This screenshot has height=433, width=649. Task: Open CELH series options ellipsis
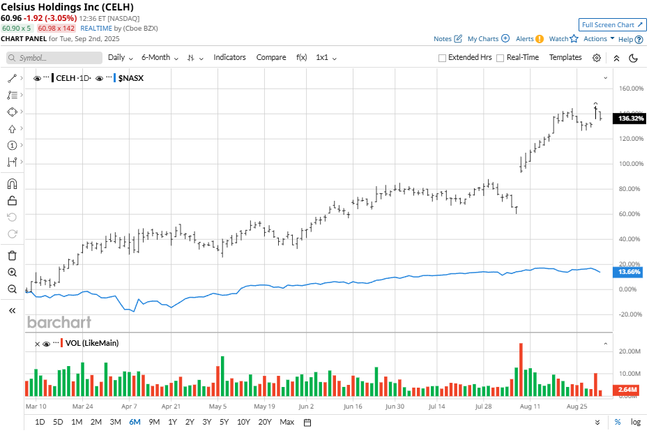point(46,77)
